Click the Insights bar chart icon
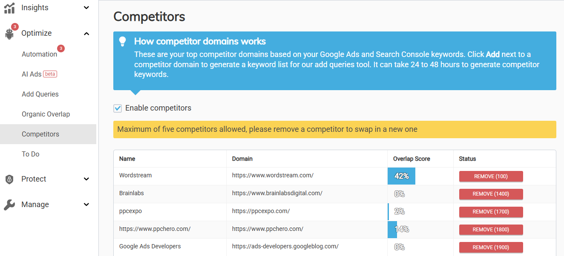Screen dimensions: 564x256 pos(9,8)
